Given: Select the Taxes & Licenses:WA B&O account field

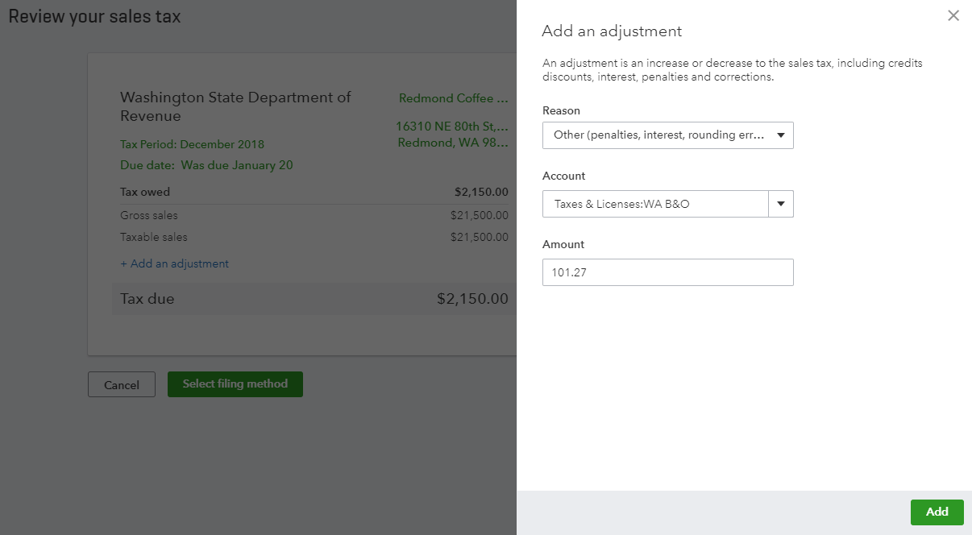Looking at the screenshot, I should (655, 204).
